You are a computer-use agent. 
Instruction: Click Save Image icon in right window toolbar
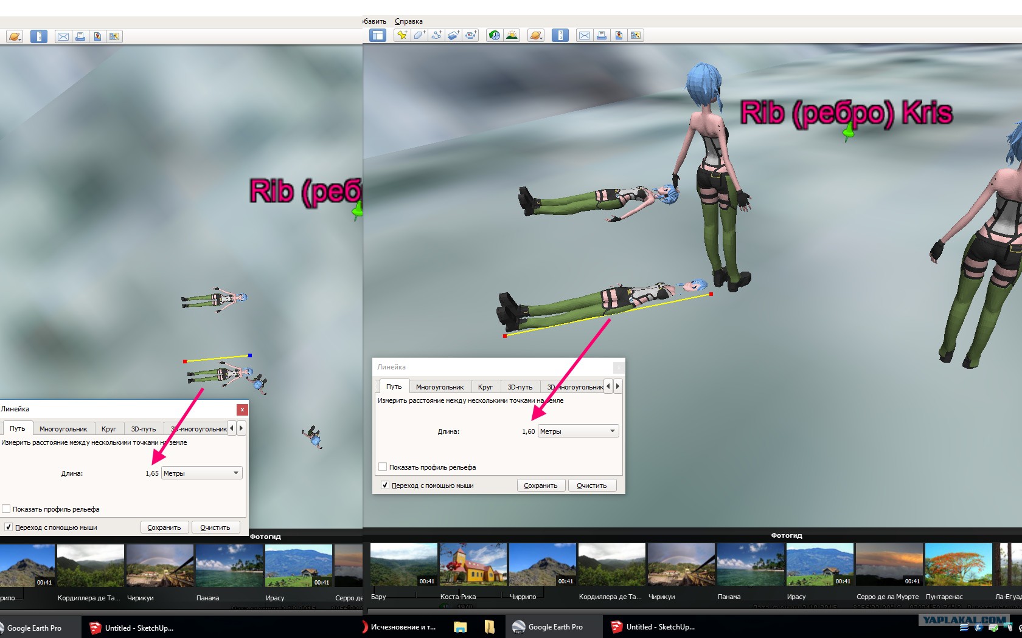point(619,35)
